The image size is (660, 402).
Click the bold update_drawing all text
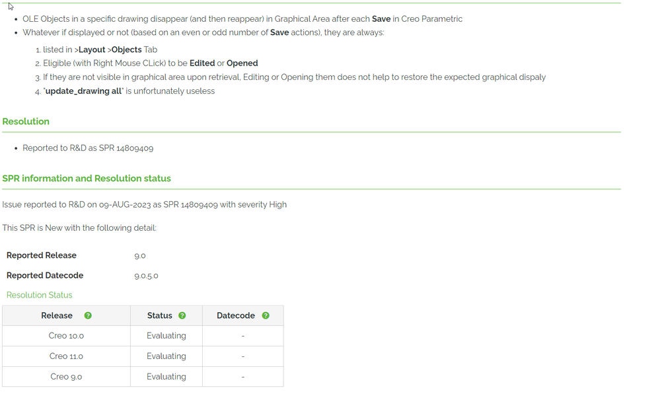[84, 91]
